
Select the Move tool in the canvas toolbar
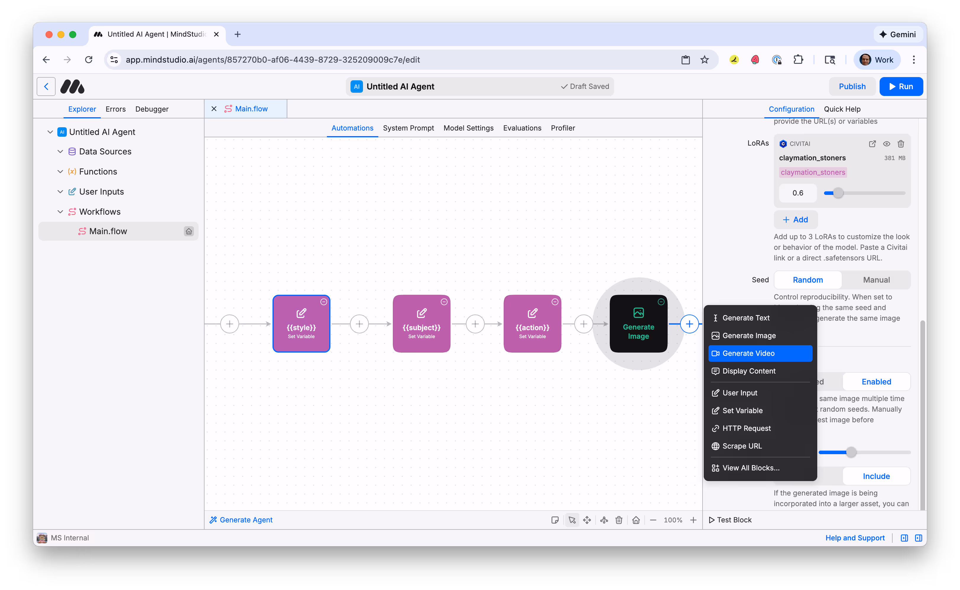587,520
